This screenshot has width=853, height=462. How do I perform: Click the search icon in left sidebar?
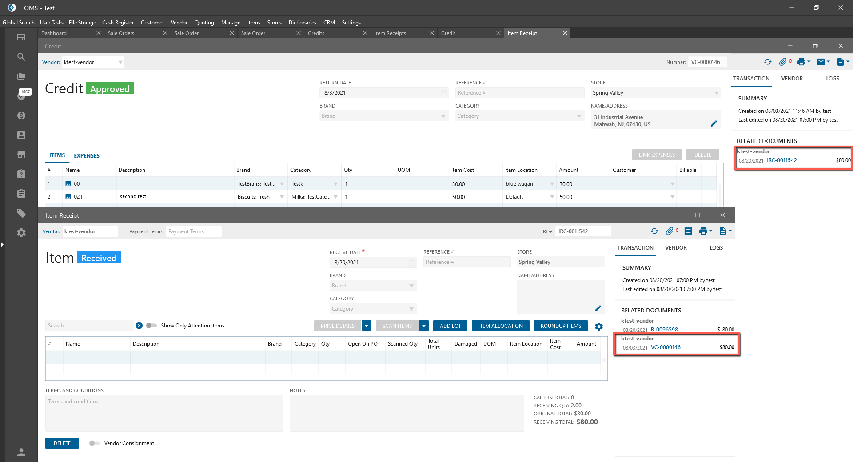click(x=21, y=57)
